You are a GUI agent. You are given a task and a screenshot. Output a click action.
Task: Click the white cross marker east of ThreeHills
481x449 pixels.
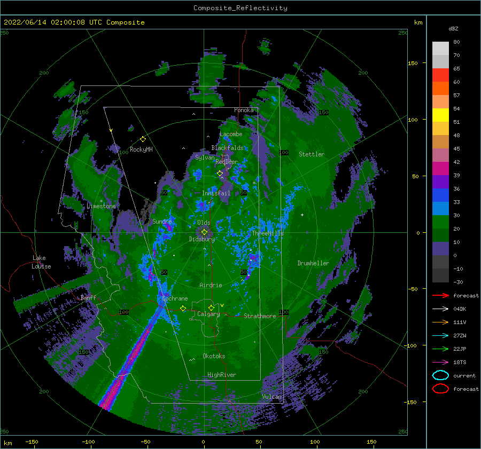coord(302,215)
